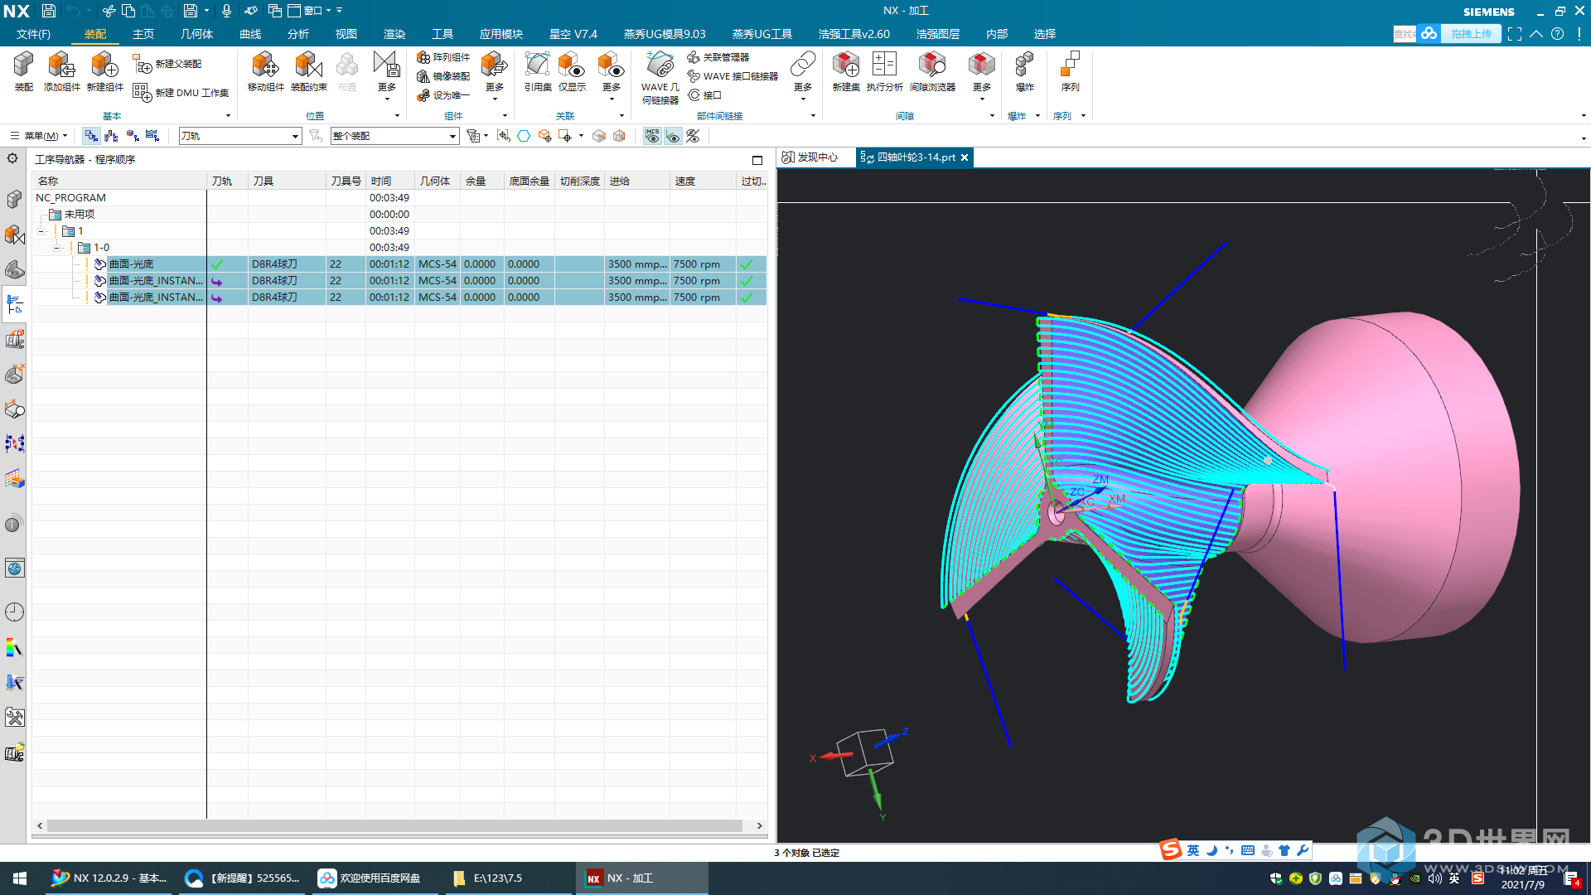
Task: Expand 更多 in the 关联 group
Action: point(612,76)
